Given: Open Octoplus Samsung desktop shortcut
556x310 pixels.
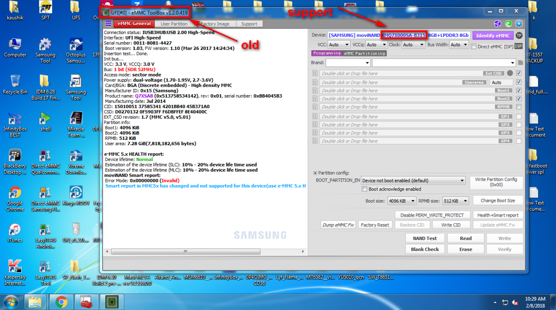Looking at the screenshot, I should [76, 51].
